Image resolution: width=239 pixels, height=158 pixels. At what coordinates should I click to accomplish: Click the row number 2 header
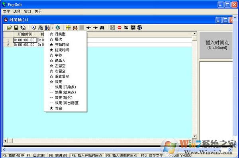click(8, 45)
